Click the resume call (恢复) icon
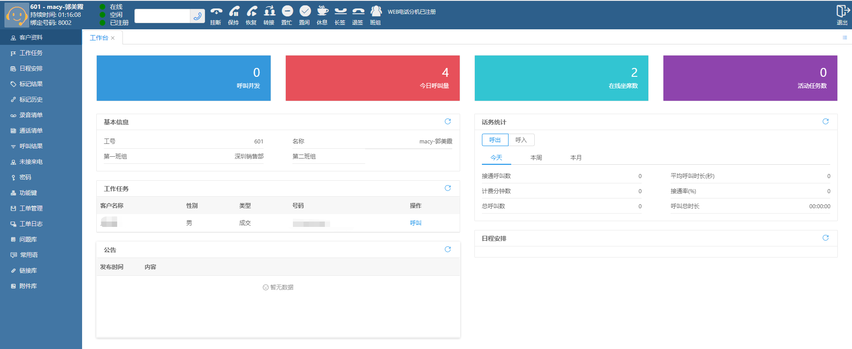This screenshot has height=349, width=852. click(x=252, y=12)
